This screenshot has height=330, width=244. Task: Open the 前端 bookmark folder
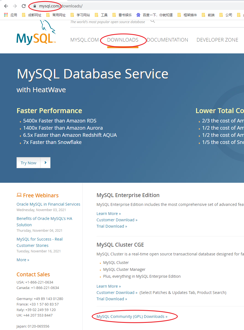pyautogui.click(x=208, y=15)
